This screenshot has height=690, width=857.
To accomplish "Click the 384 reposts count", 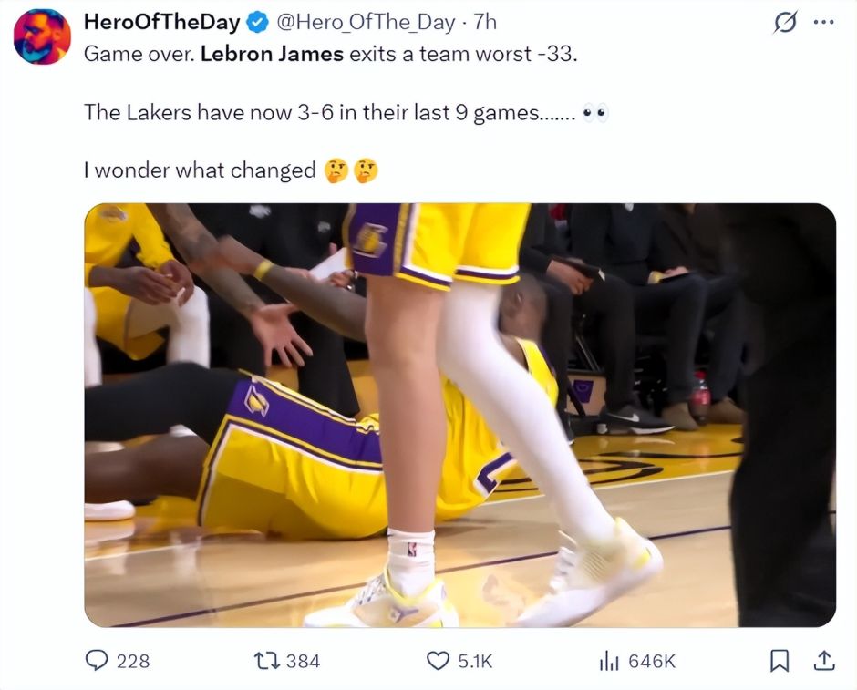I will [303, 661].
